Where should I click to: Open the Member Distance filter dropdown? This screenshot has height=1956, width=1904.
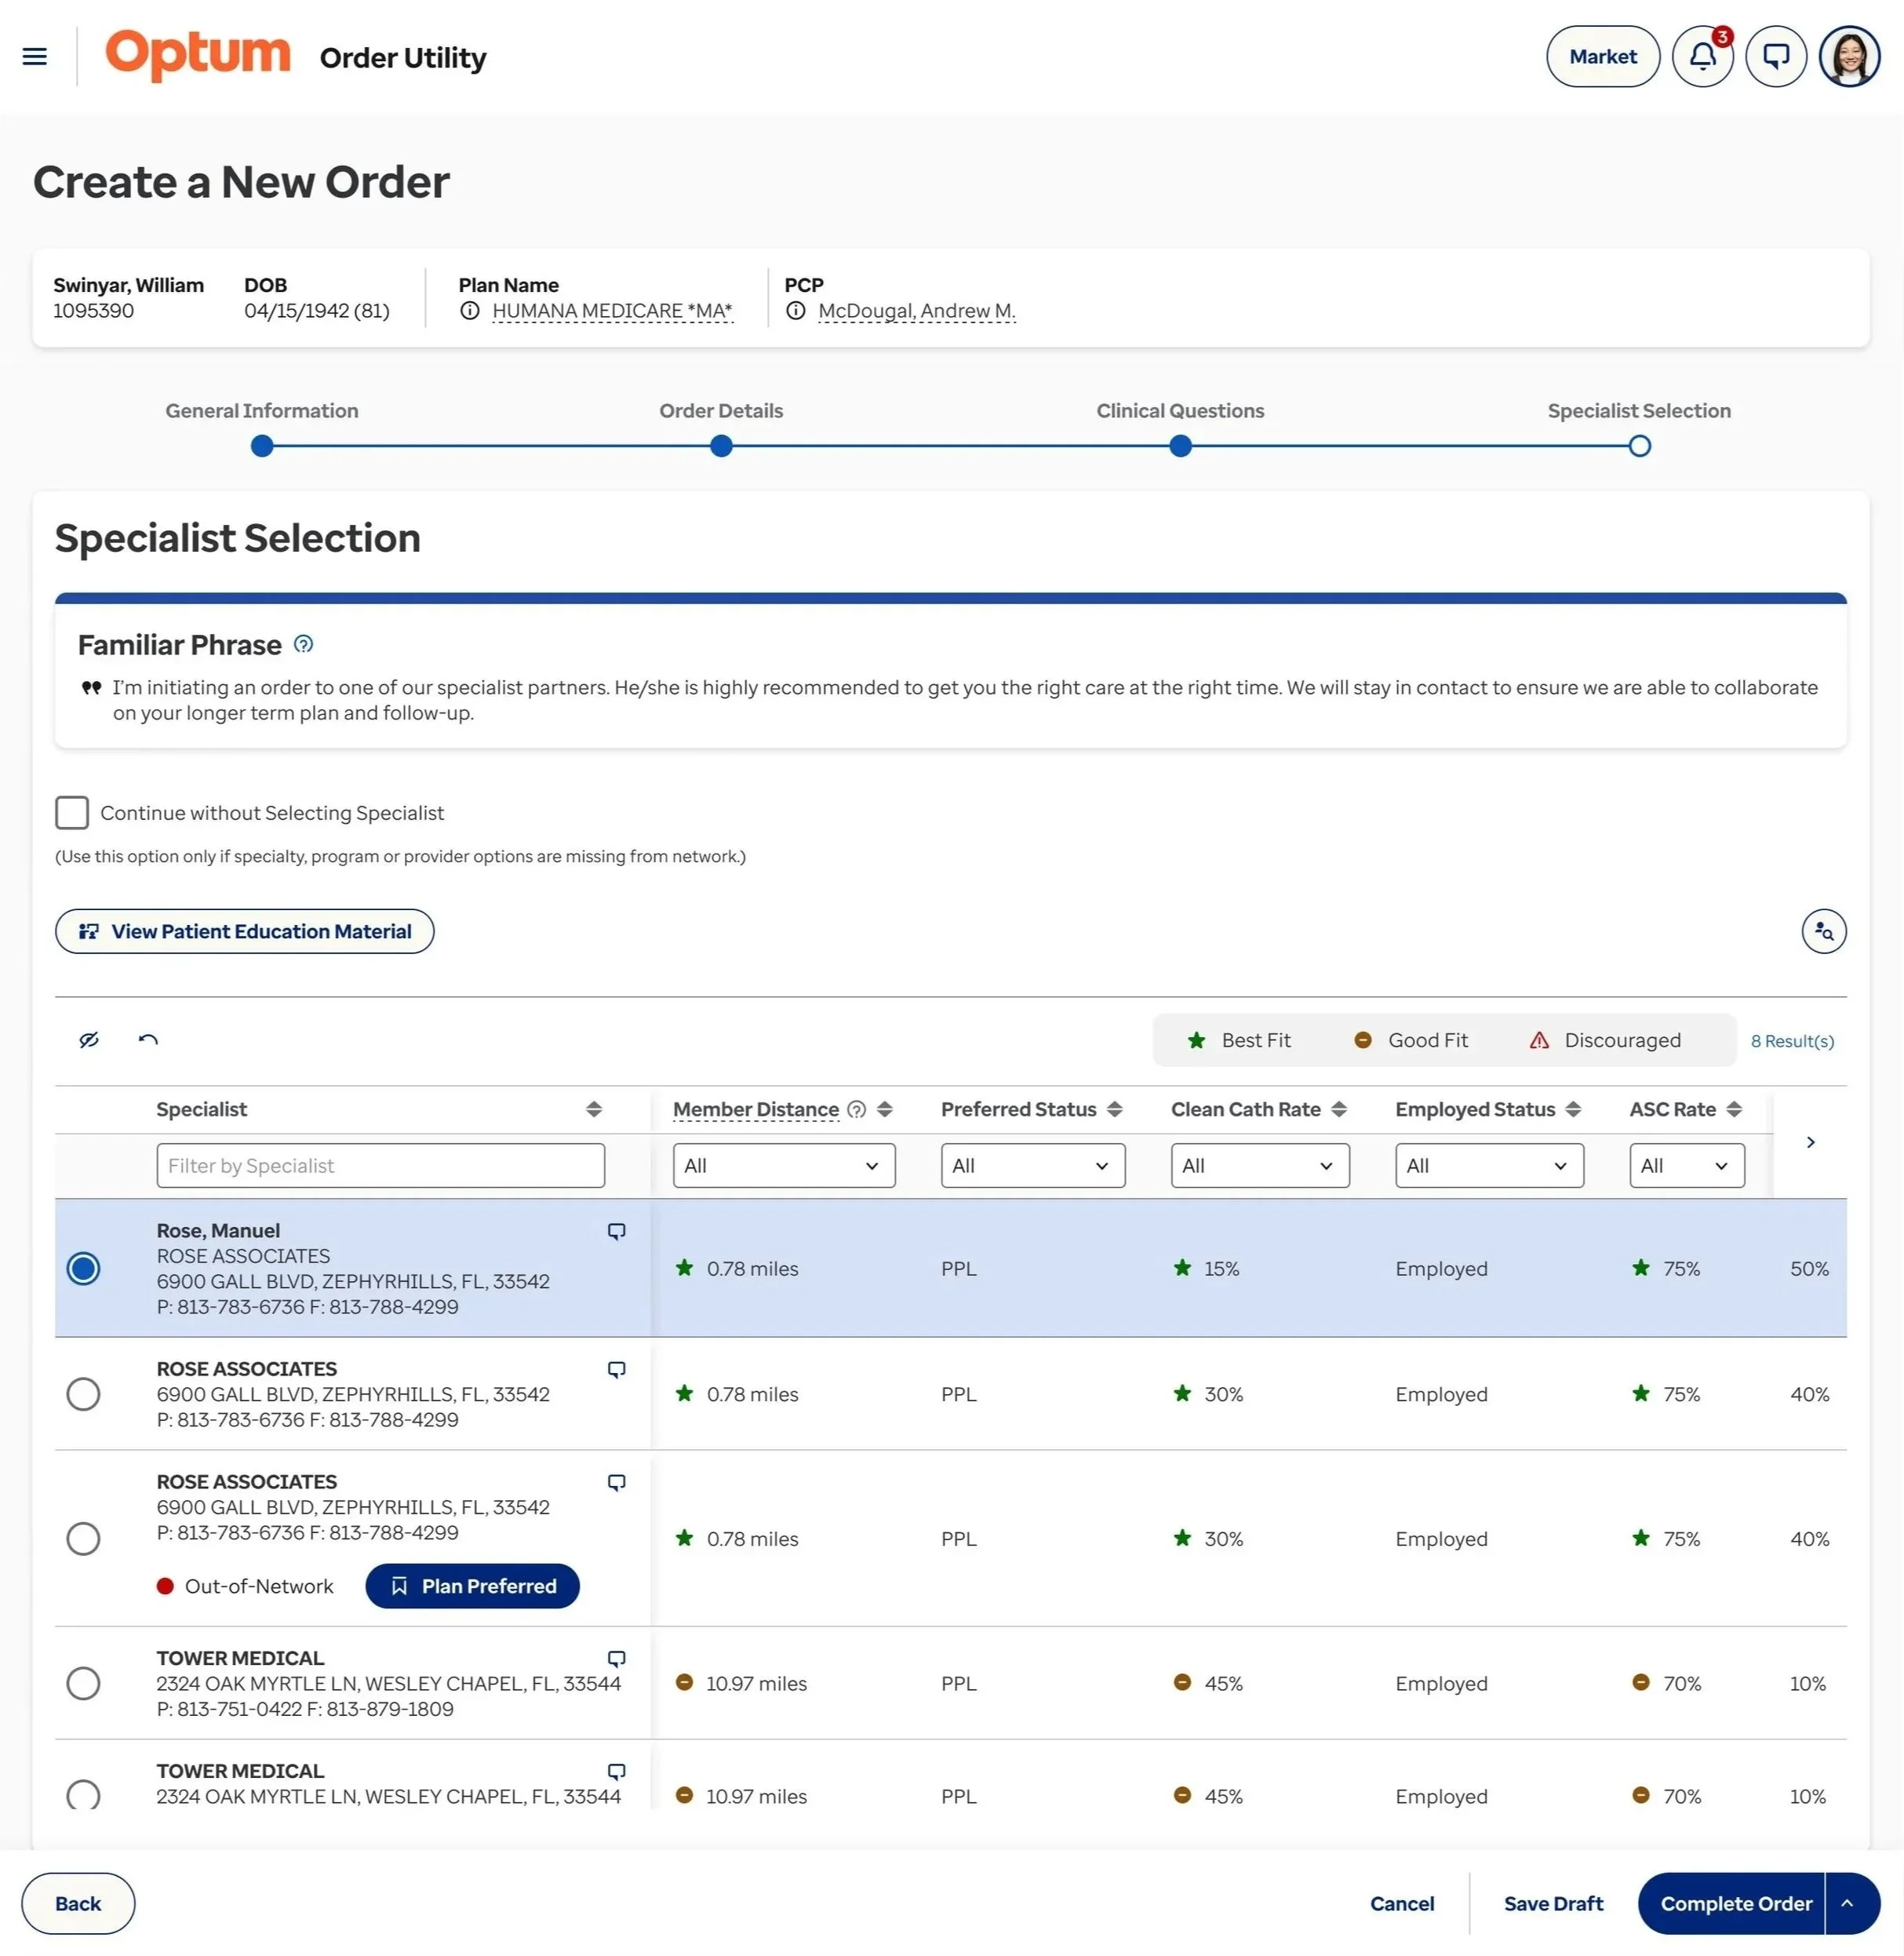click(x=783, y=1167)
